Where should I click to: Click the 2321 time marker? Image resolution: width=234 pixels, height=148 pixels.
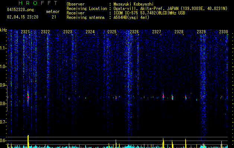click(x=25, y=31)
